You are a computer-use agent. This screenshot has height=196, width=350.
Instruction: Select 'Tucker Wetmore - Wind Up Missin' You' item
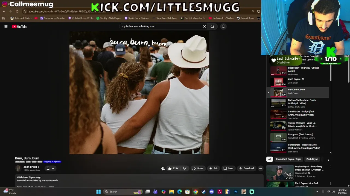(298, 126)
